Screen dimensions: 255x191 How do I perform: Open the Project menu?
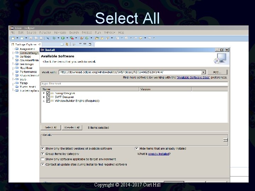pyautogui.click(x=87, y=33)
